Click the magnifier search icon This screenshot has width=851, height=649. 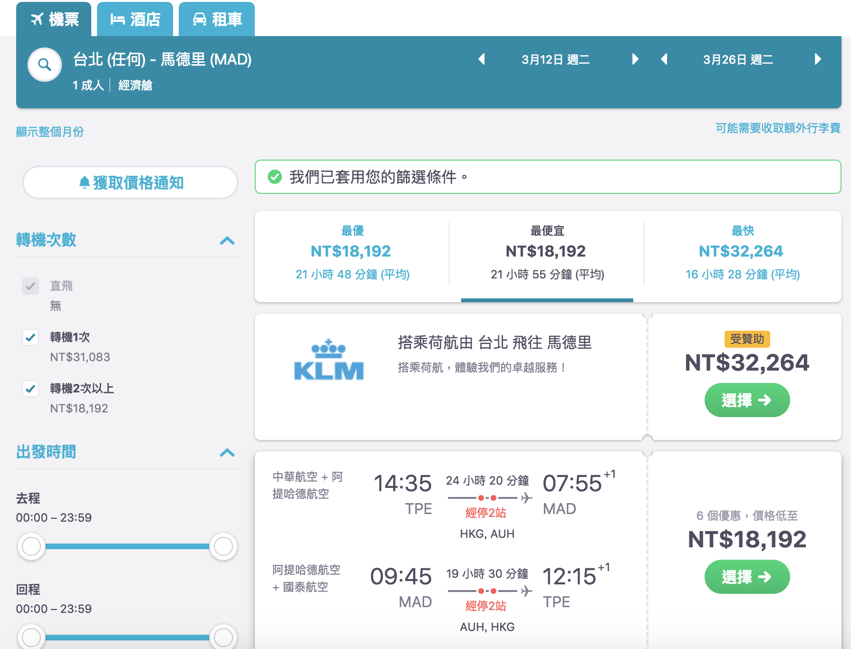click(44, 65)
